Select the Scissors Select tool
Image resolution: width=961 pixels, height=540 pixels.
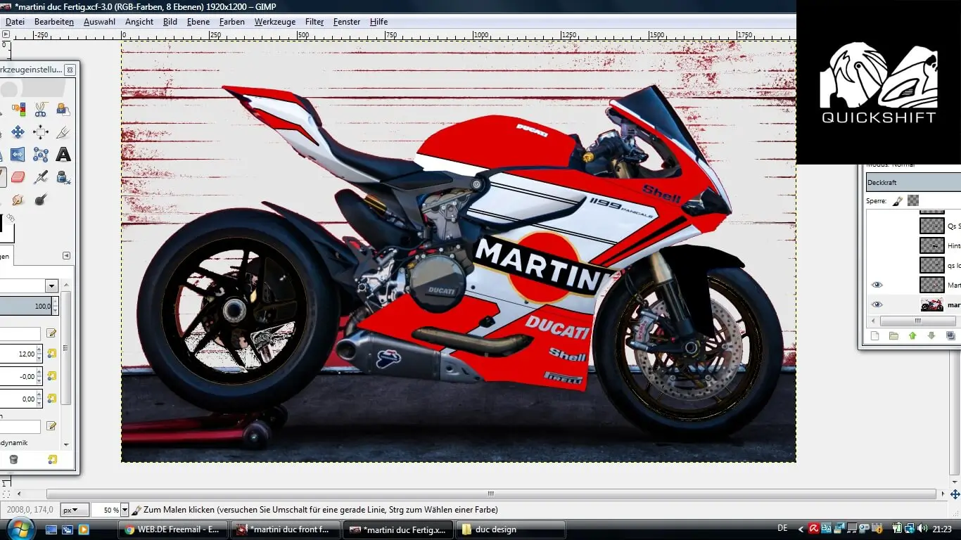41,110
